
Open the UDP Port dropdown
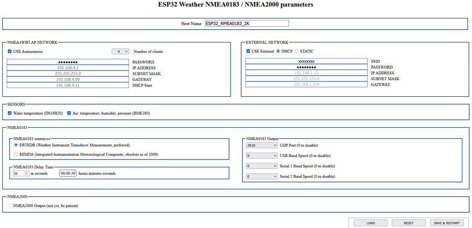262,145
